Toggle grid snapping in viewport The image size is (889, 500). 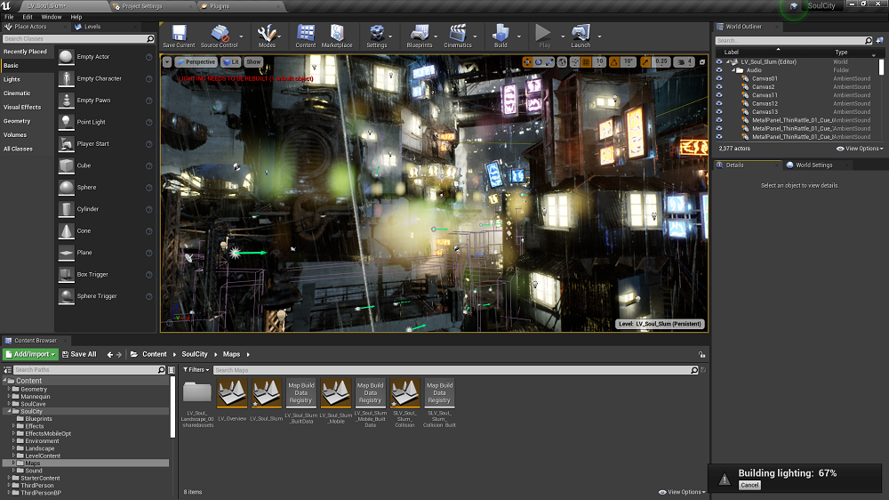(586, 62)
